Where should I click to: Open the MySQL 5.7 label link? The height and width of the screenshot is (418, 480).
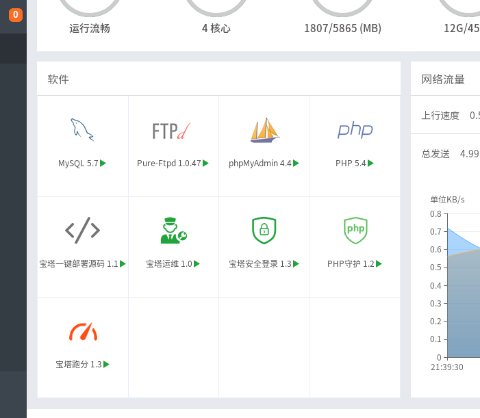click(x=78, y=164)
